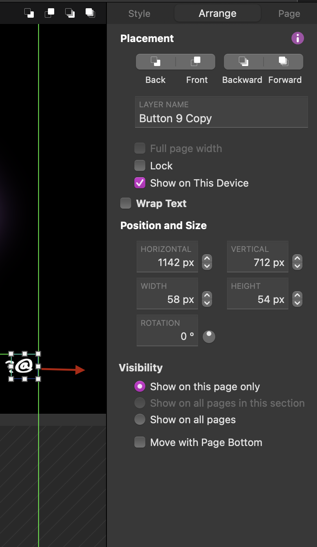The image size is (317, 547).
Task: Click the Backward placement button in panel
Action: pyautogui.click(x=244, y=62)
